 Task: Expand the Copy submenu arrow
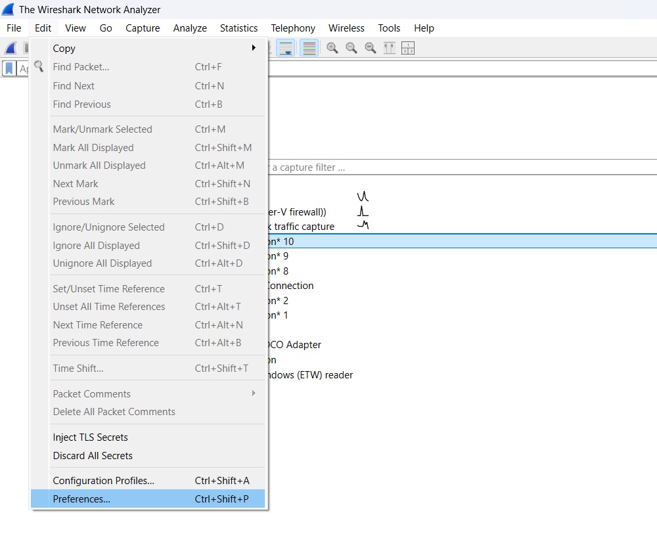click(x=254, y=48)
